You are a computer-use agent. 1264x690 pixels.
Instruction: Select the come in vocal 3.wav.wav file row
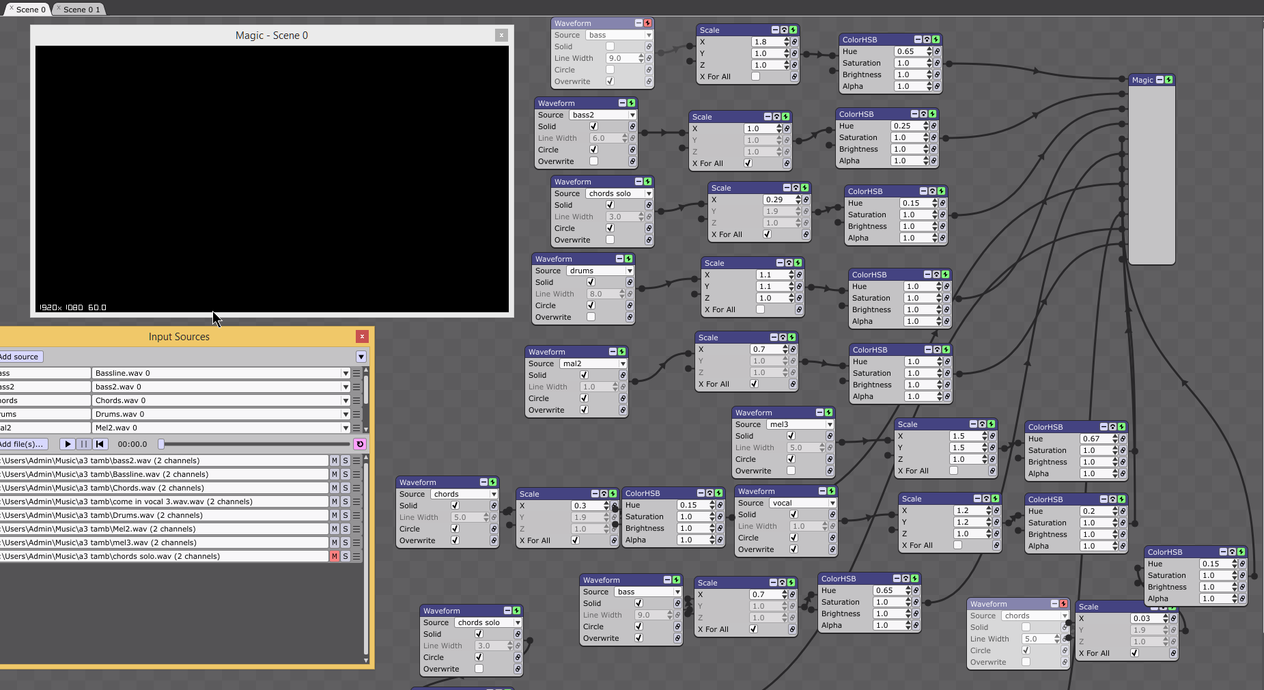tap(164, 501)
